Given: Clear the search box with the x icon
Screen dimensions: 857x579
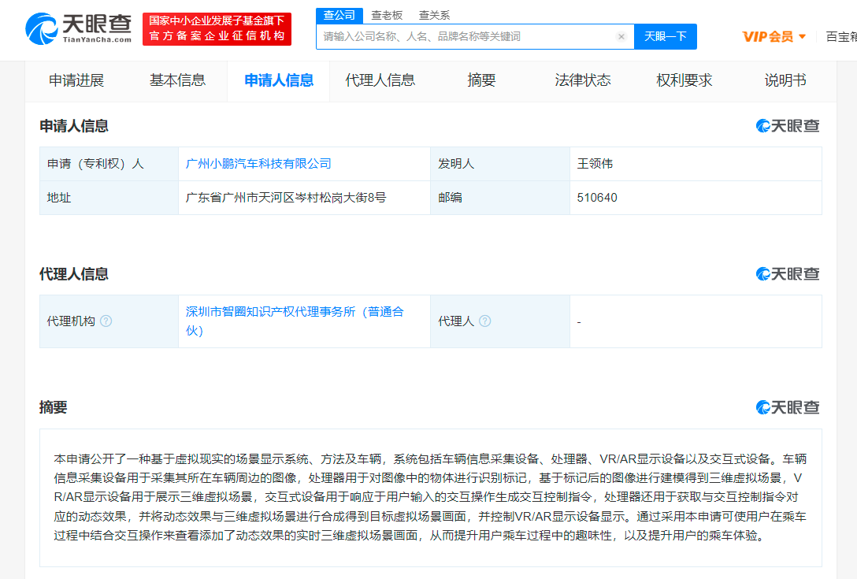Looking at the screenshot, I should coord(621,37).
